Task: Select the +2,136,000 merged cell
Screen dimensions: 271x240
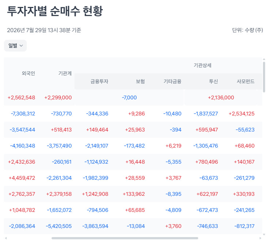Action: [x=221, y=98]
